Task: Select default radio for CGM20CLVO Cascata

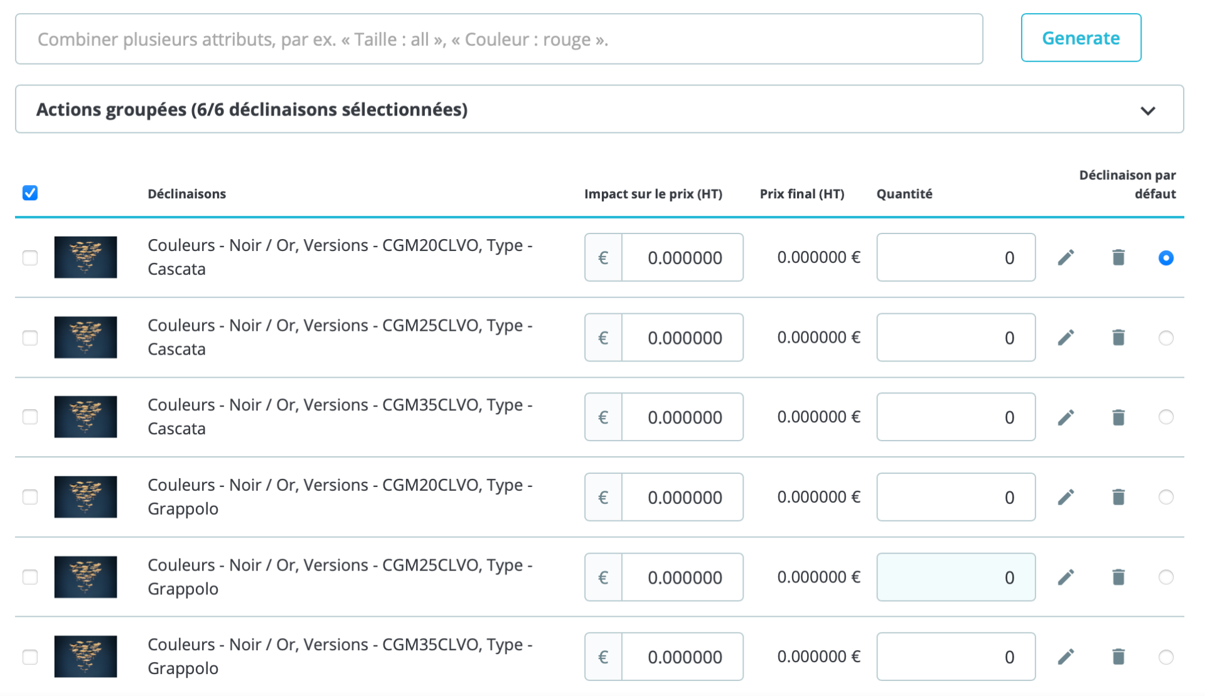Action: tap(1166, 258)
